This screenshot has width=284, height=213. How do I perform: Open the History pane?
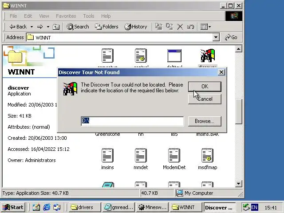tap(136, 27)
